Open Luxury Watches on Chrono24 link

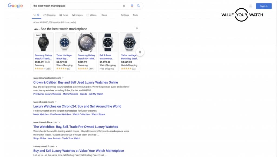pyautogui.click(x=77, y=106)
